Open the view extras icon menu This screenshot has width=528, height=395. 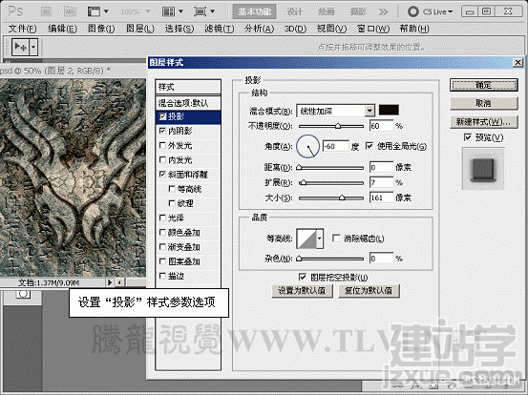[97, 11]
